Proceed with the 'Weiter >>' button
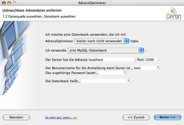The height and width of the screenshot is (125, 184). pyautogui.click(x=167, y=117)
